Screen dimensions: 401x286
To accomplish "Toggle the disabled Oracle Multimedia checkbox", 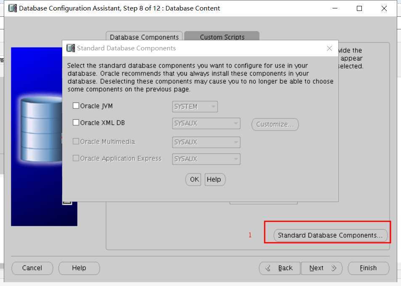I will click(76, 142).
